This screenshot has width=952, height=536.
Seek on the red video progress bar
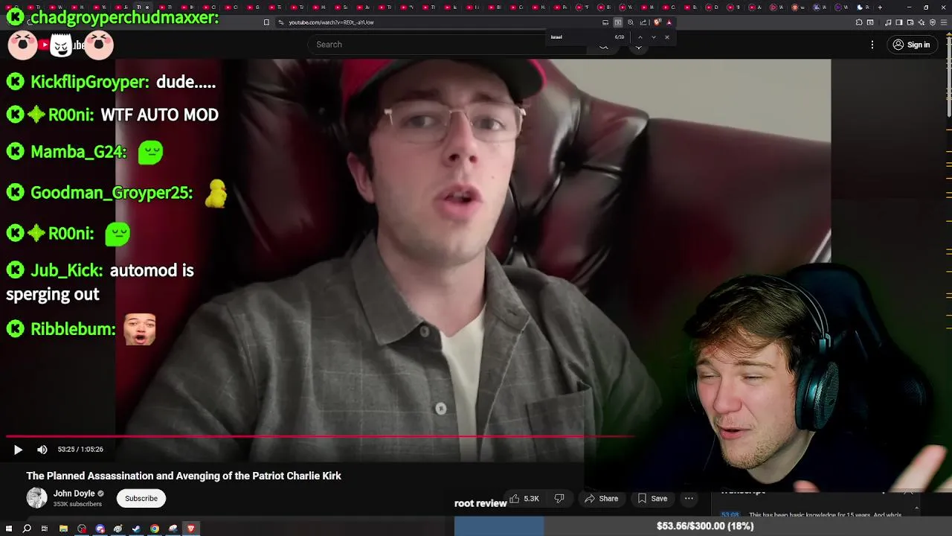click(320, 436)
